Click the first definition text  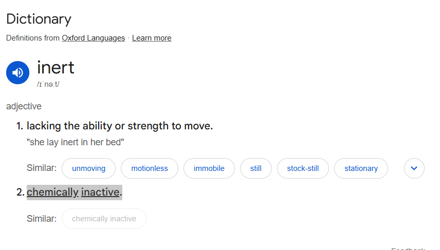120,126
